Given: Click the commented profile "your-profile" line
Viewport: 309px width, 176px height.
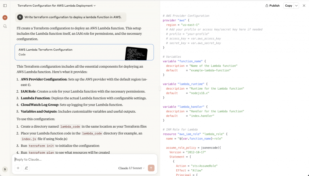Looking at the screenshot, I should pos(187,34).
